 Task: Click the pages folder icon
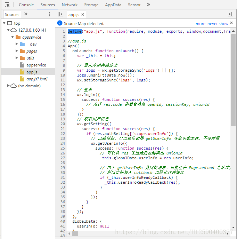(x=22, y=51)
